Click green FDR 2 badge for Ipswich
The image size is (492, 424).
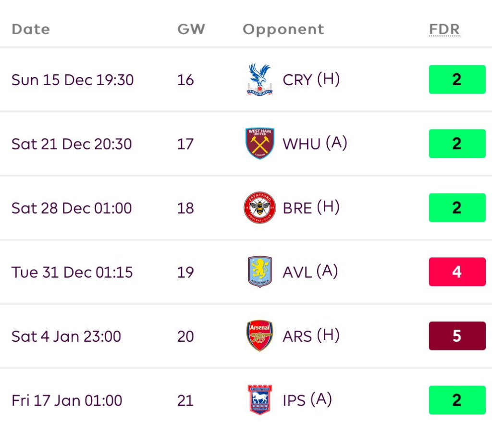tap(457, 400)
